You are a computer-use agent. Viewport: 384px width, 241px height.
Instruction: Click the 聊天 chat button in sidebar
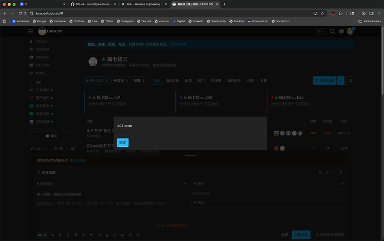[x=52, y=136]
